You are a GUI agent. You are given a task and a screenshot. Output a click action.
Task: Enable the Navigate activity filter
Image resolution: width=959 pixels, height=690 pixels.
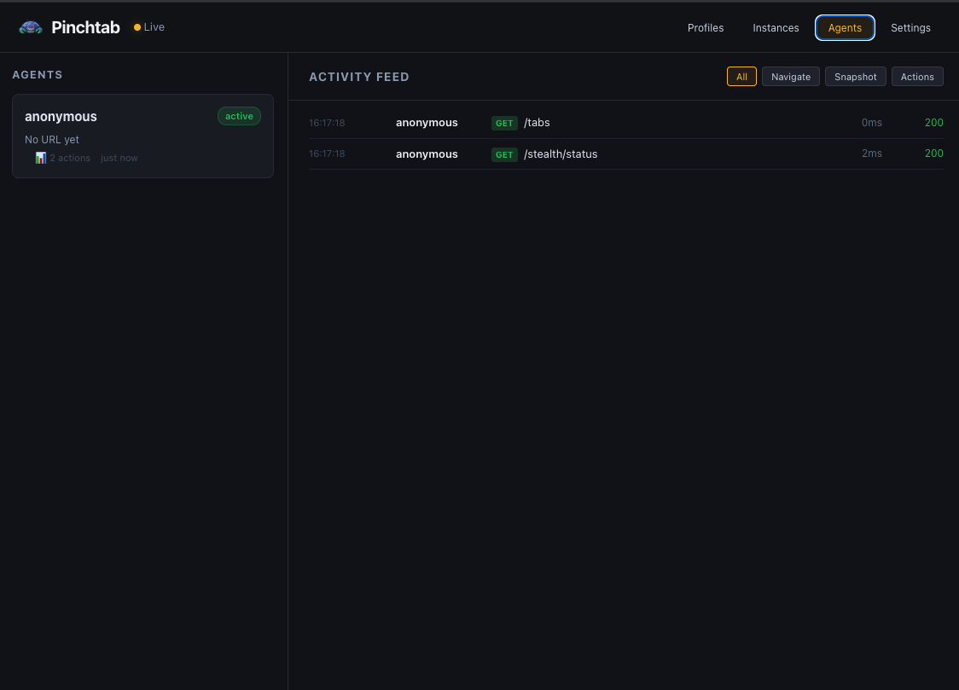790,76
